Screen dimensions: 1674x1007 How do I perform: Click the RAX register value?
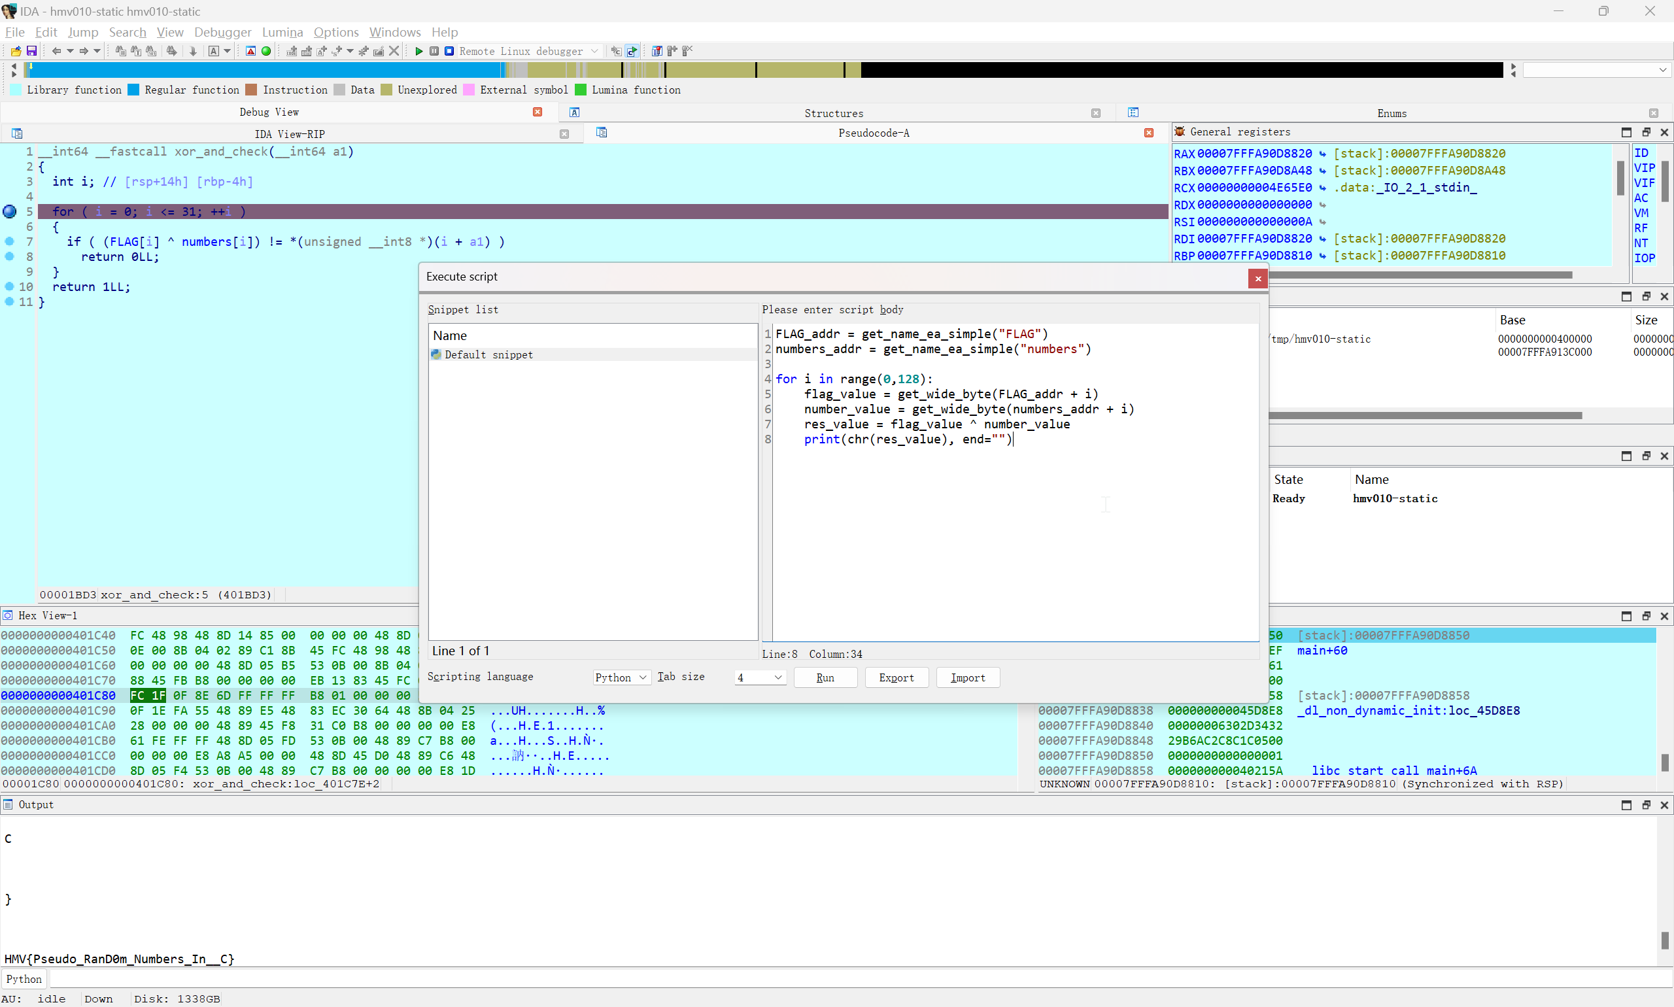1254,154
